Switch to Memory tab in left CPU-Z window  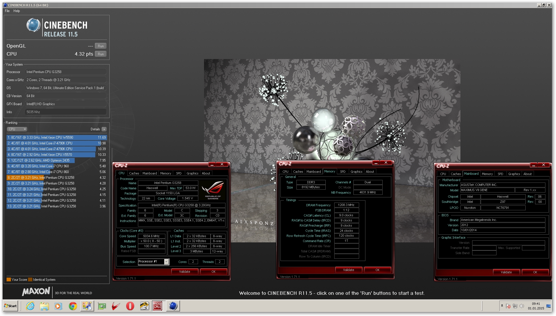click(166, 173)
